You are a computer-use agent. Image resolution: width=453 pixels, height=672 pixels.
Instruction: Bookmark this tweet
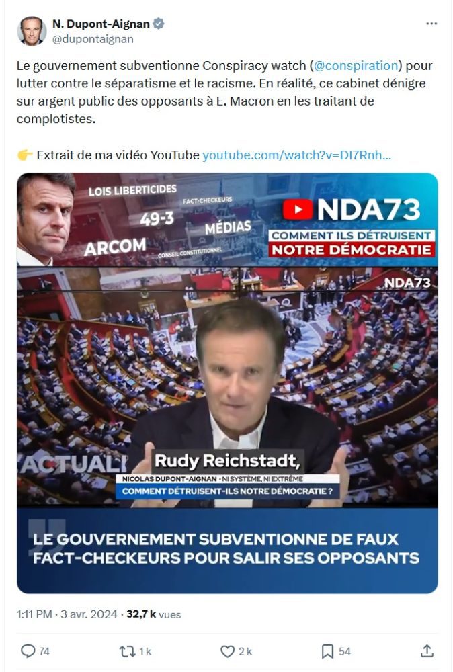coord(327,651)
